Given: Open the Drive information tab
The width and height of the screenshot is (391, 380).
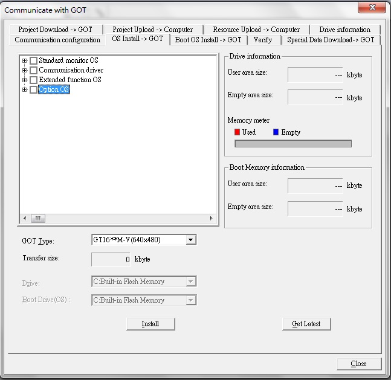Looking at the screenshot, I should tap(344, 30).
